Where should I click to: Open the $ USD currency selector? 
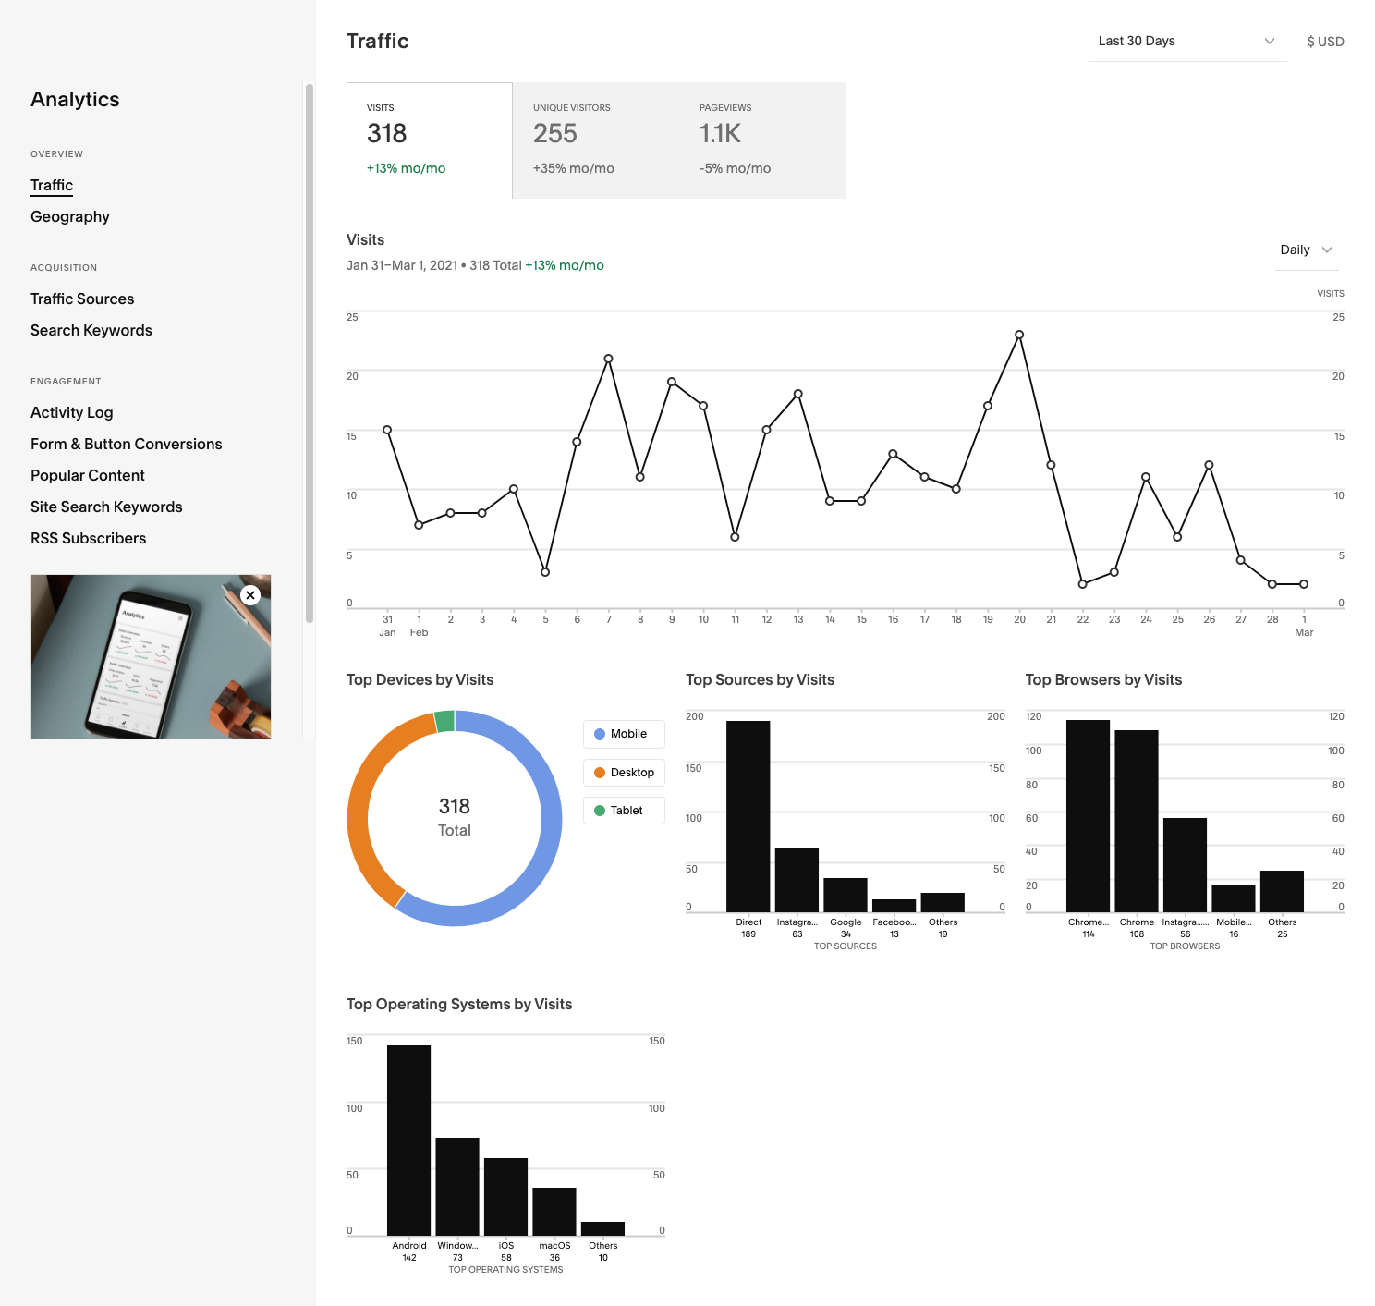coord(1325,41)
